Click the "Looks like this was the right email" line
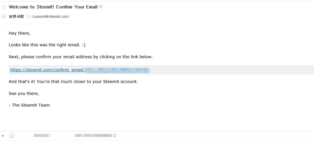 click(x=47, y=45)
